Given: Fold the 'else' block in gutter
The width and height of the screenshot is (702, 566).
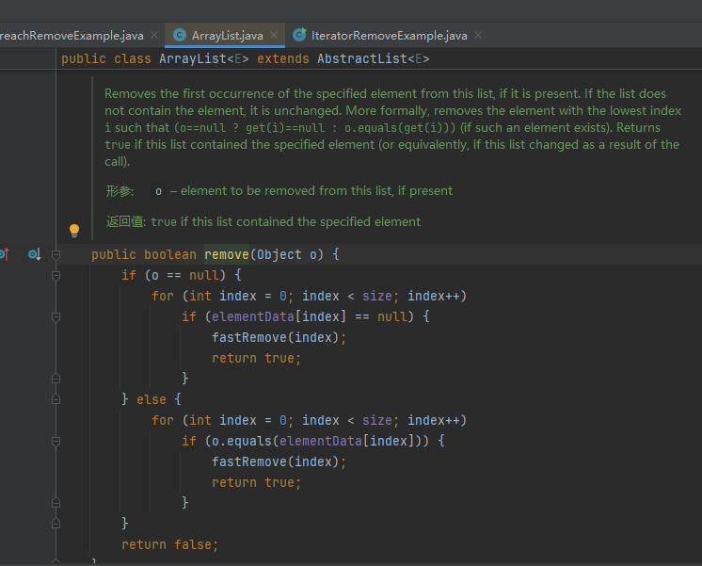Looking at the screenshot, I should pyautogui.click(x=56, y=399).
